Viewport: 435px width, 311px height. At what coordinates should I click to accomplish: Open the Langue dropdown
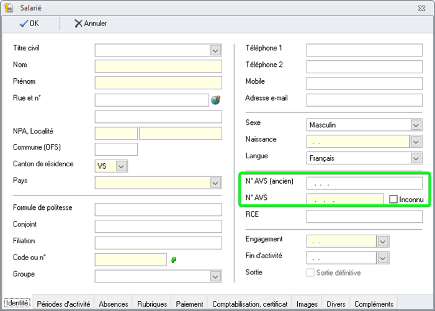coord(416,158)
